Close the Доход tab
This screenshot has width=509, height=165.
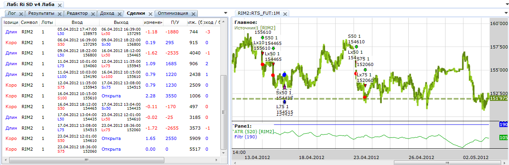119,14
